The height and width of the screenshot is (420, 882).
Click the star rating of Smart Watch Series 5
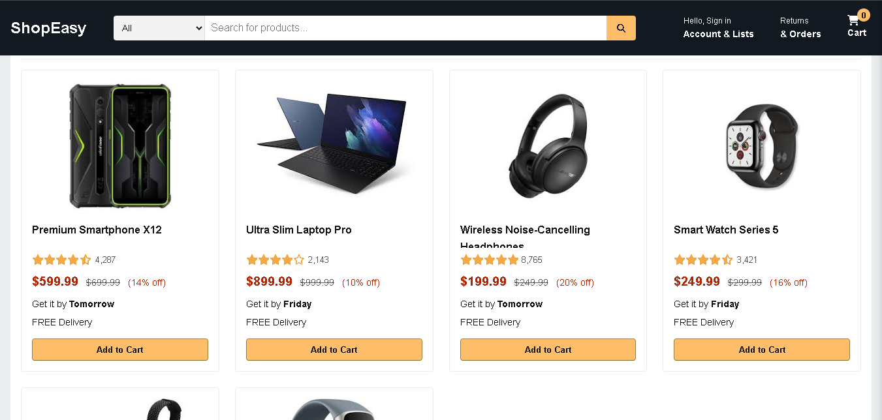coord(703,260)
